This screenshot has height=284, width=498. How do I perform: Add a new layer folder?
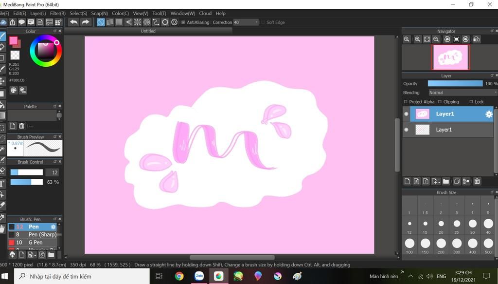point(446,181)
